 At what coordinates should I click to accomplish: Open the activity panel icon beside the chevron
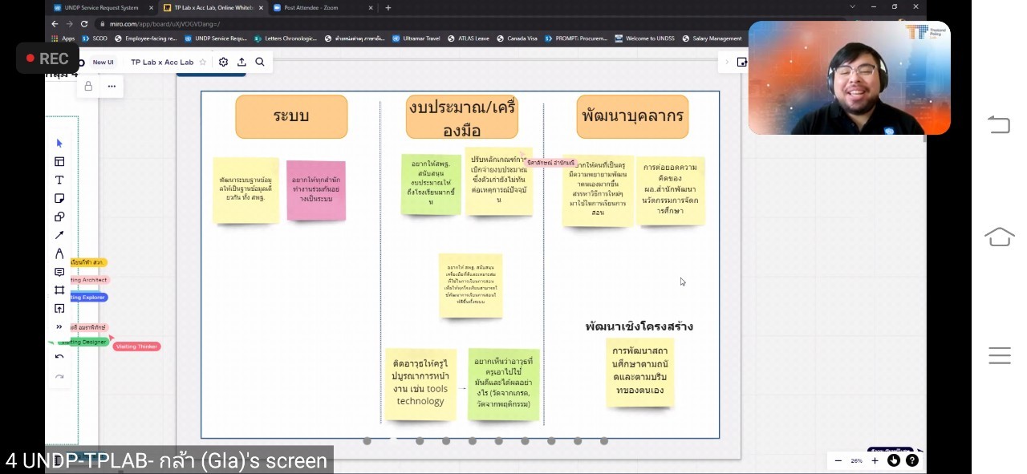[741, 62]
